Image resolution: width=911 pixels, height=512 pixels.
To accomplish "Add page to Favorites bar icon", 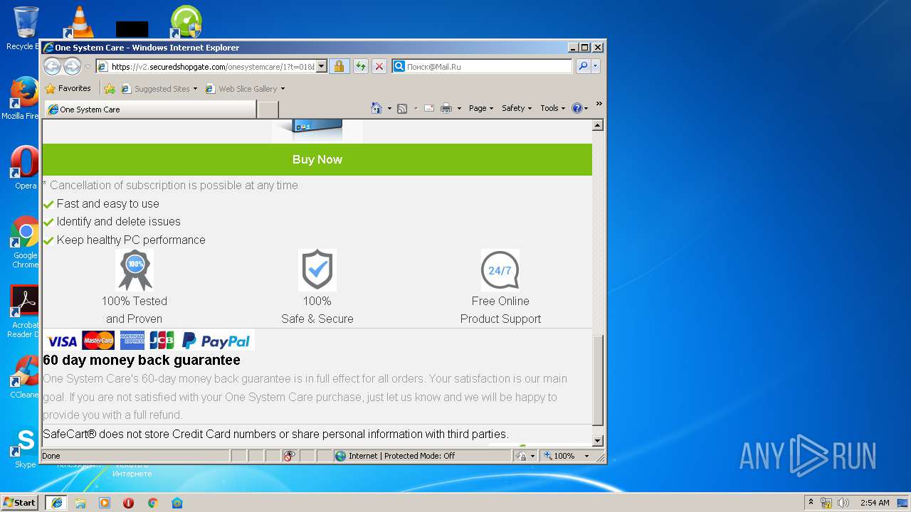I will [x=110, y=89].
